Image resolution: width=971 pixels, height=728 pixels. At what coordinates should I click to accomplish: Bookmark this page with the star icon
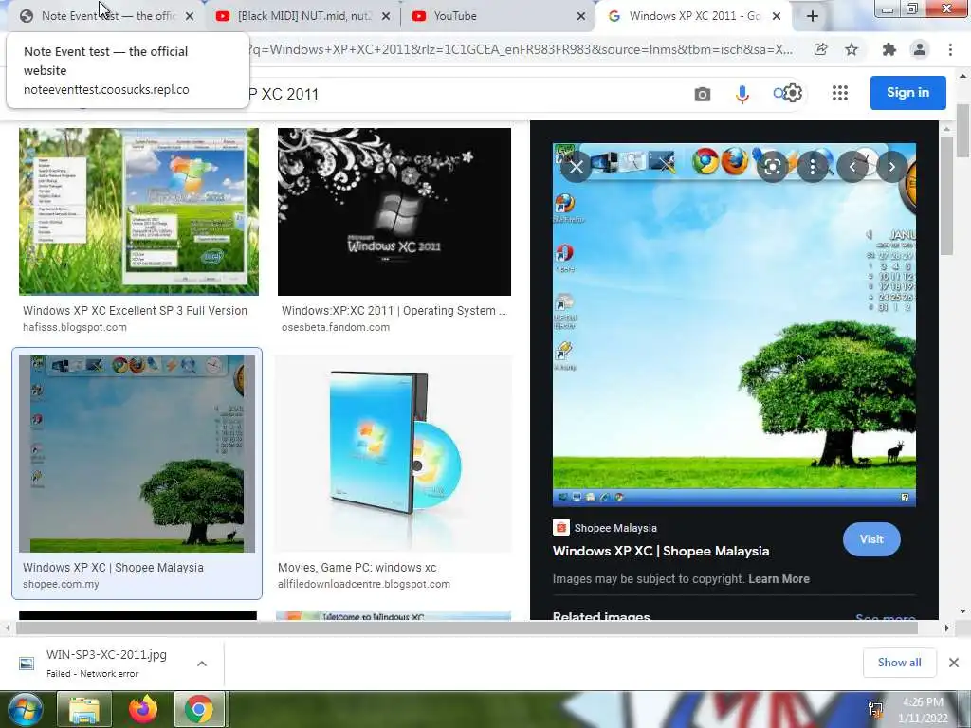pyautogui.click(x=852, y=49)
